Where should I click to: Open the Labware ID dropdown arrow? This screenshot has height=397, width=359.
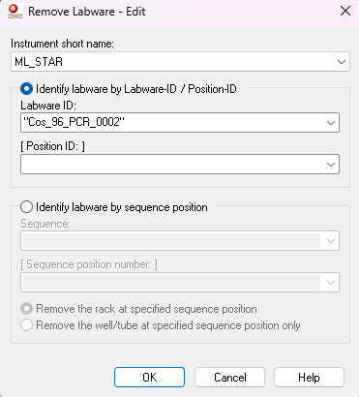click(331, 123)
